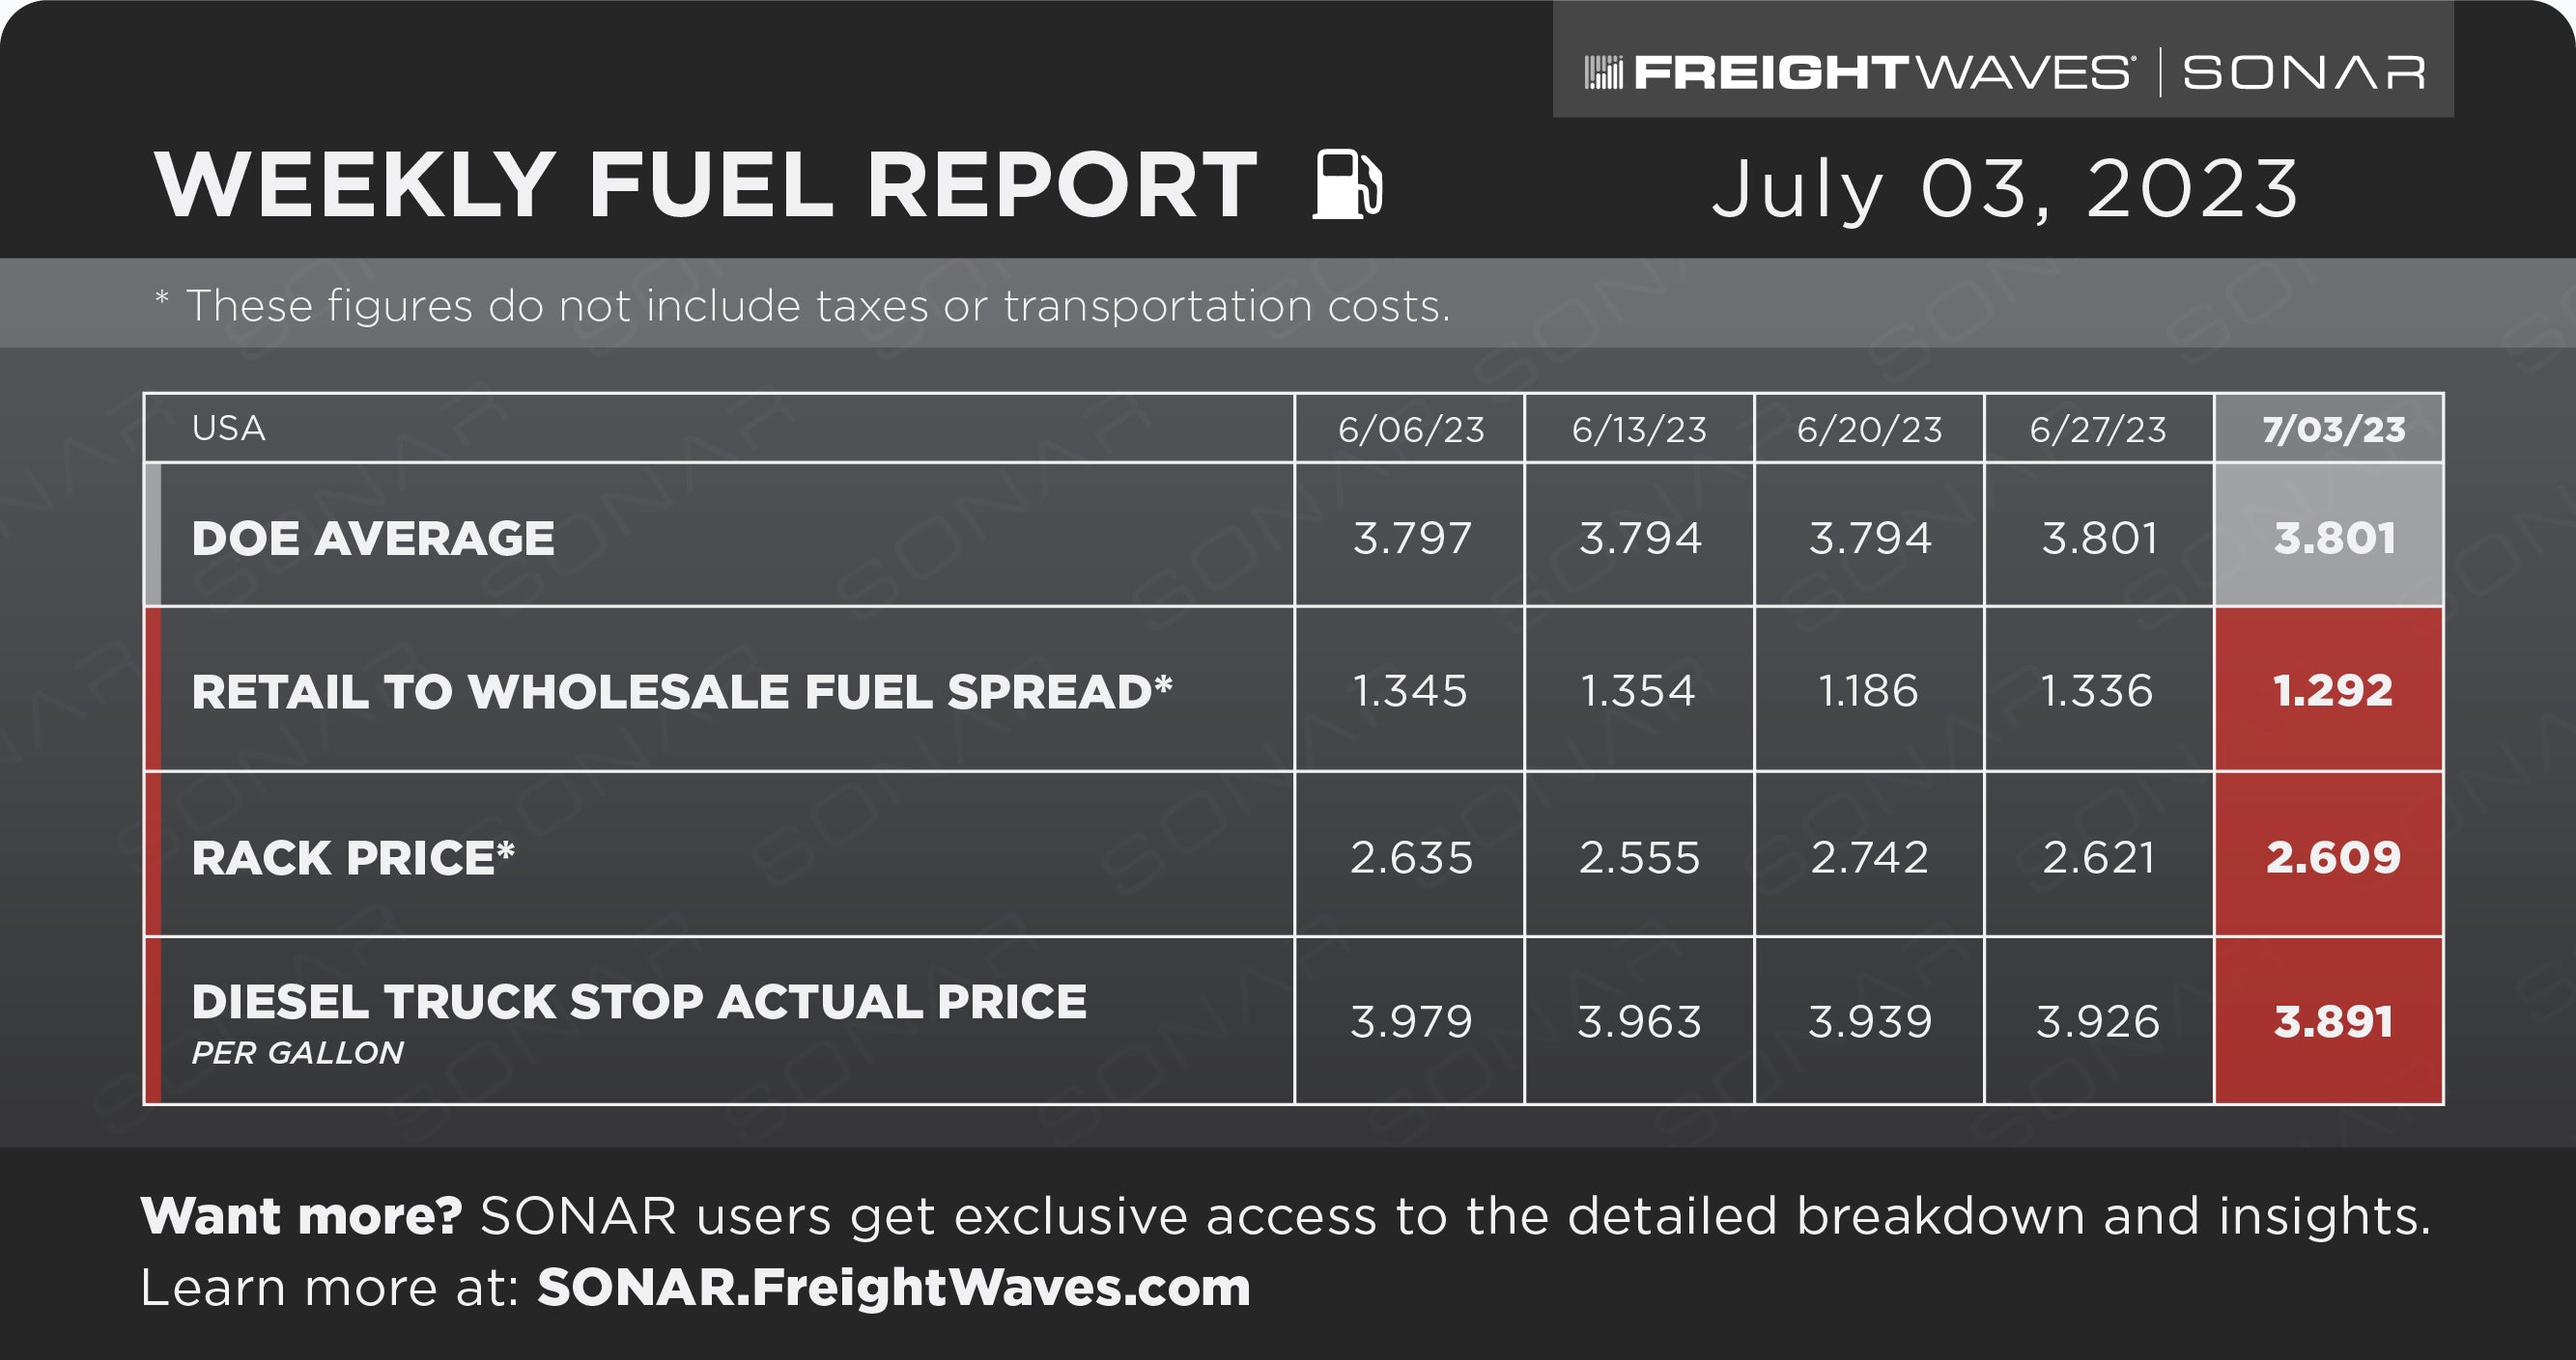Click the Want more? text
2576x1360 pixels.
[x=301, y=1216]
